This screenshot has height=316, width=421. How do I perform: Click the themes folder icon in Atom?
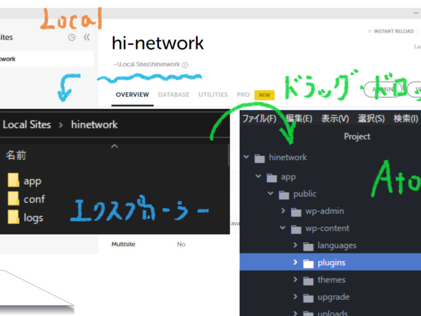click(x=308, y=281)
